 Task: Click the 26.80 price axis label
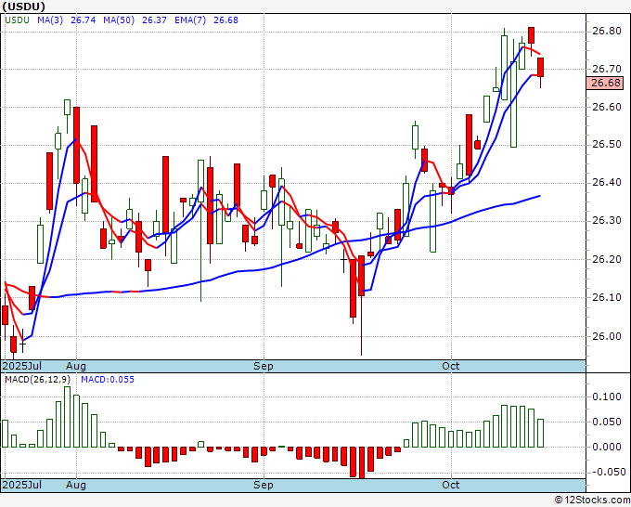(607, 31)
